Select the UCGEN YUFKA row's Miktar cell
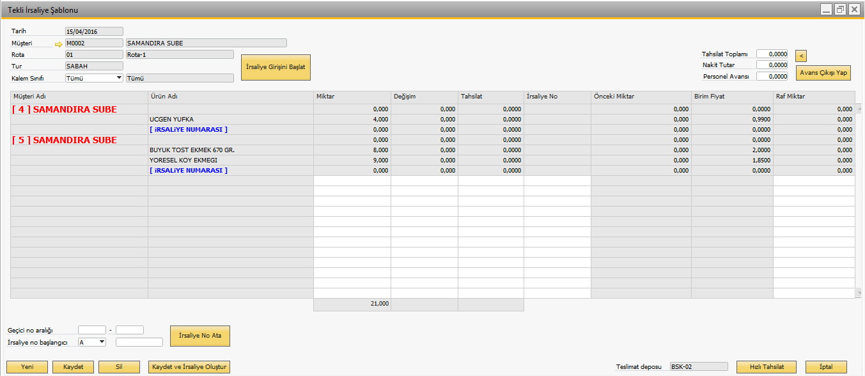865x376 pixels. pos(352,120)
